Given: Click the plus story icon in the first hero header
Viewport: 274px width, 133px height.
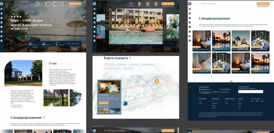Looking at the screenshot, I should click(38, 4).
